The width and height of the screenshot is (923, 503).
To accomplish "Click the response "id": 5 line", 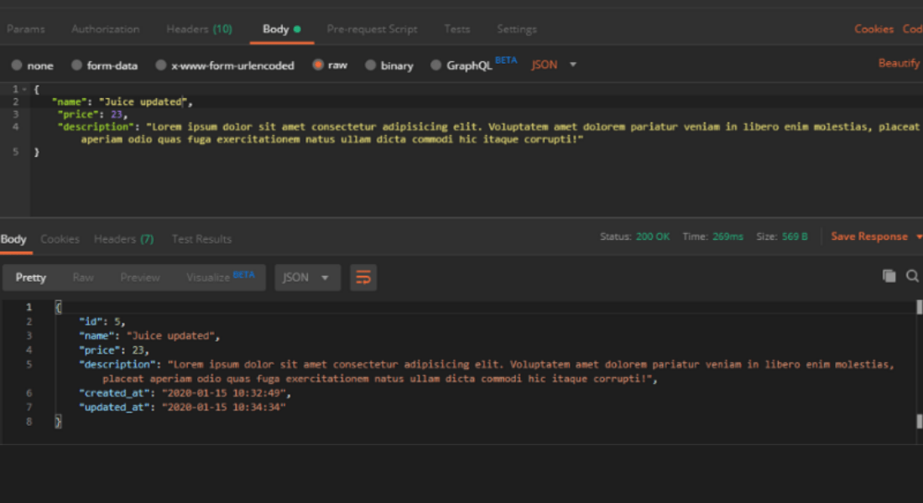I will [x=102, y=322].
